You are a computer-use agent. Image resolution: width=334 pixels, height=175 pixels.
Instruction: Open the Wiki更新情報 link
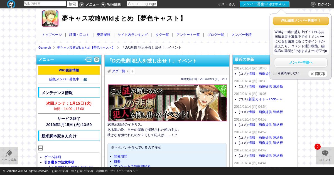(69, 70)
